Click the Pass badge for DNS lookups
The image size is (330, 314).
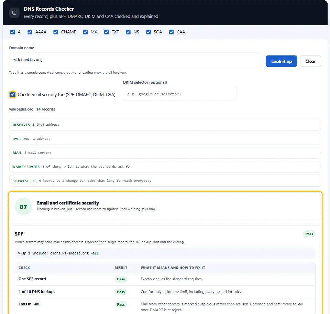(x=121, y=292)
